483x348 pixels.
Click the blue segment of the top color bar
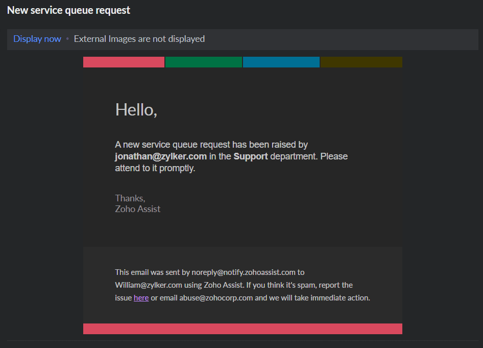click(281, 62)
